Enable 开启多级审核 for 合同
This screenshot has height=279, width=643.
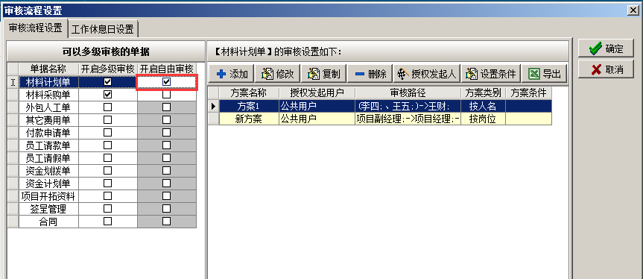pyautogui.click(x=107, y=222)
